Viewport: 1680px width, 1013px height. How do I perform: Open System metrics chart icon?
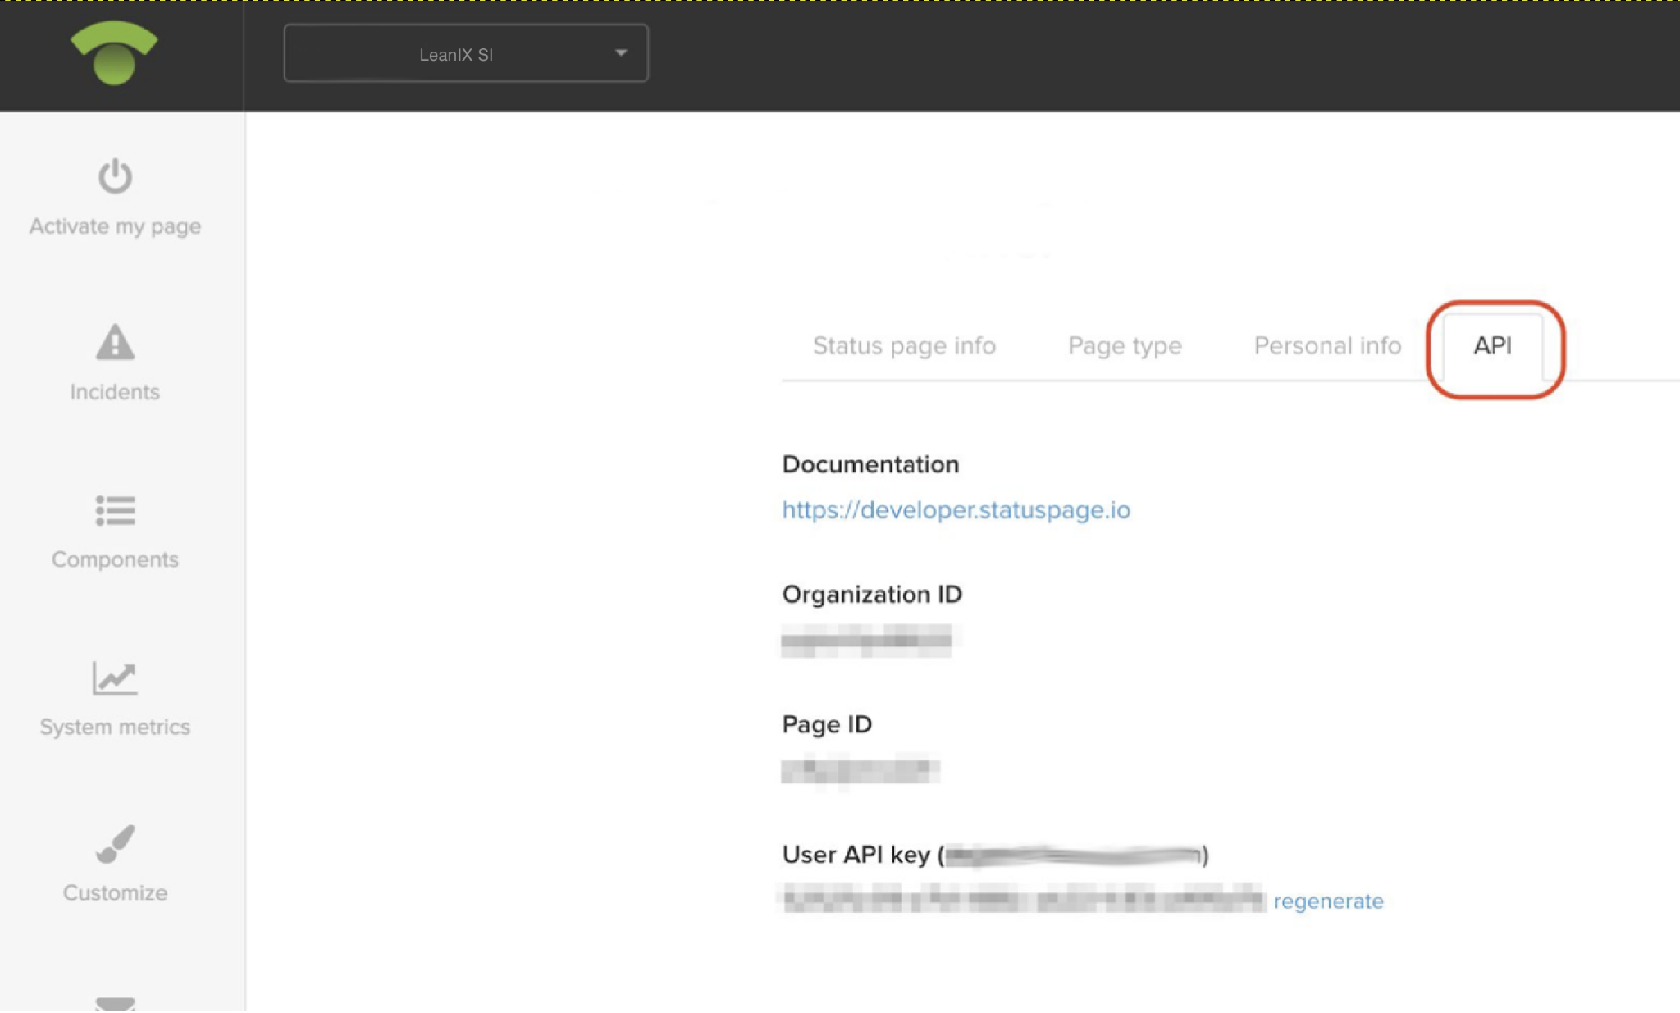[x=115, y=678]
